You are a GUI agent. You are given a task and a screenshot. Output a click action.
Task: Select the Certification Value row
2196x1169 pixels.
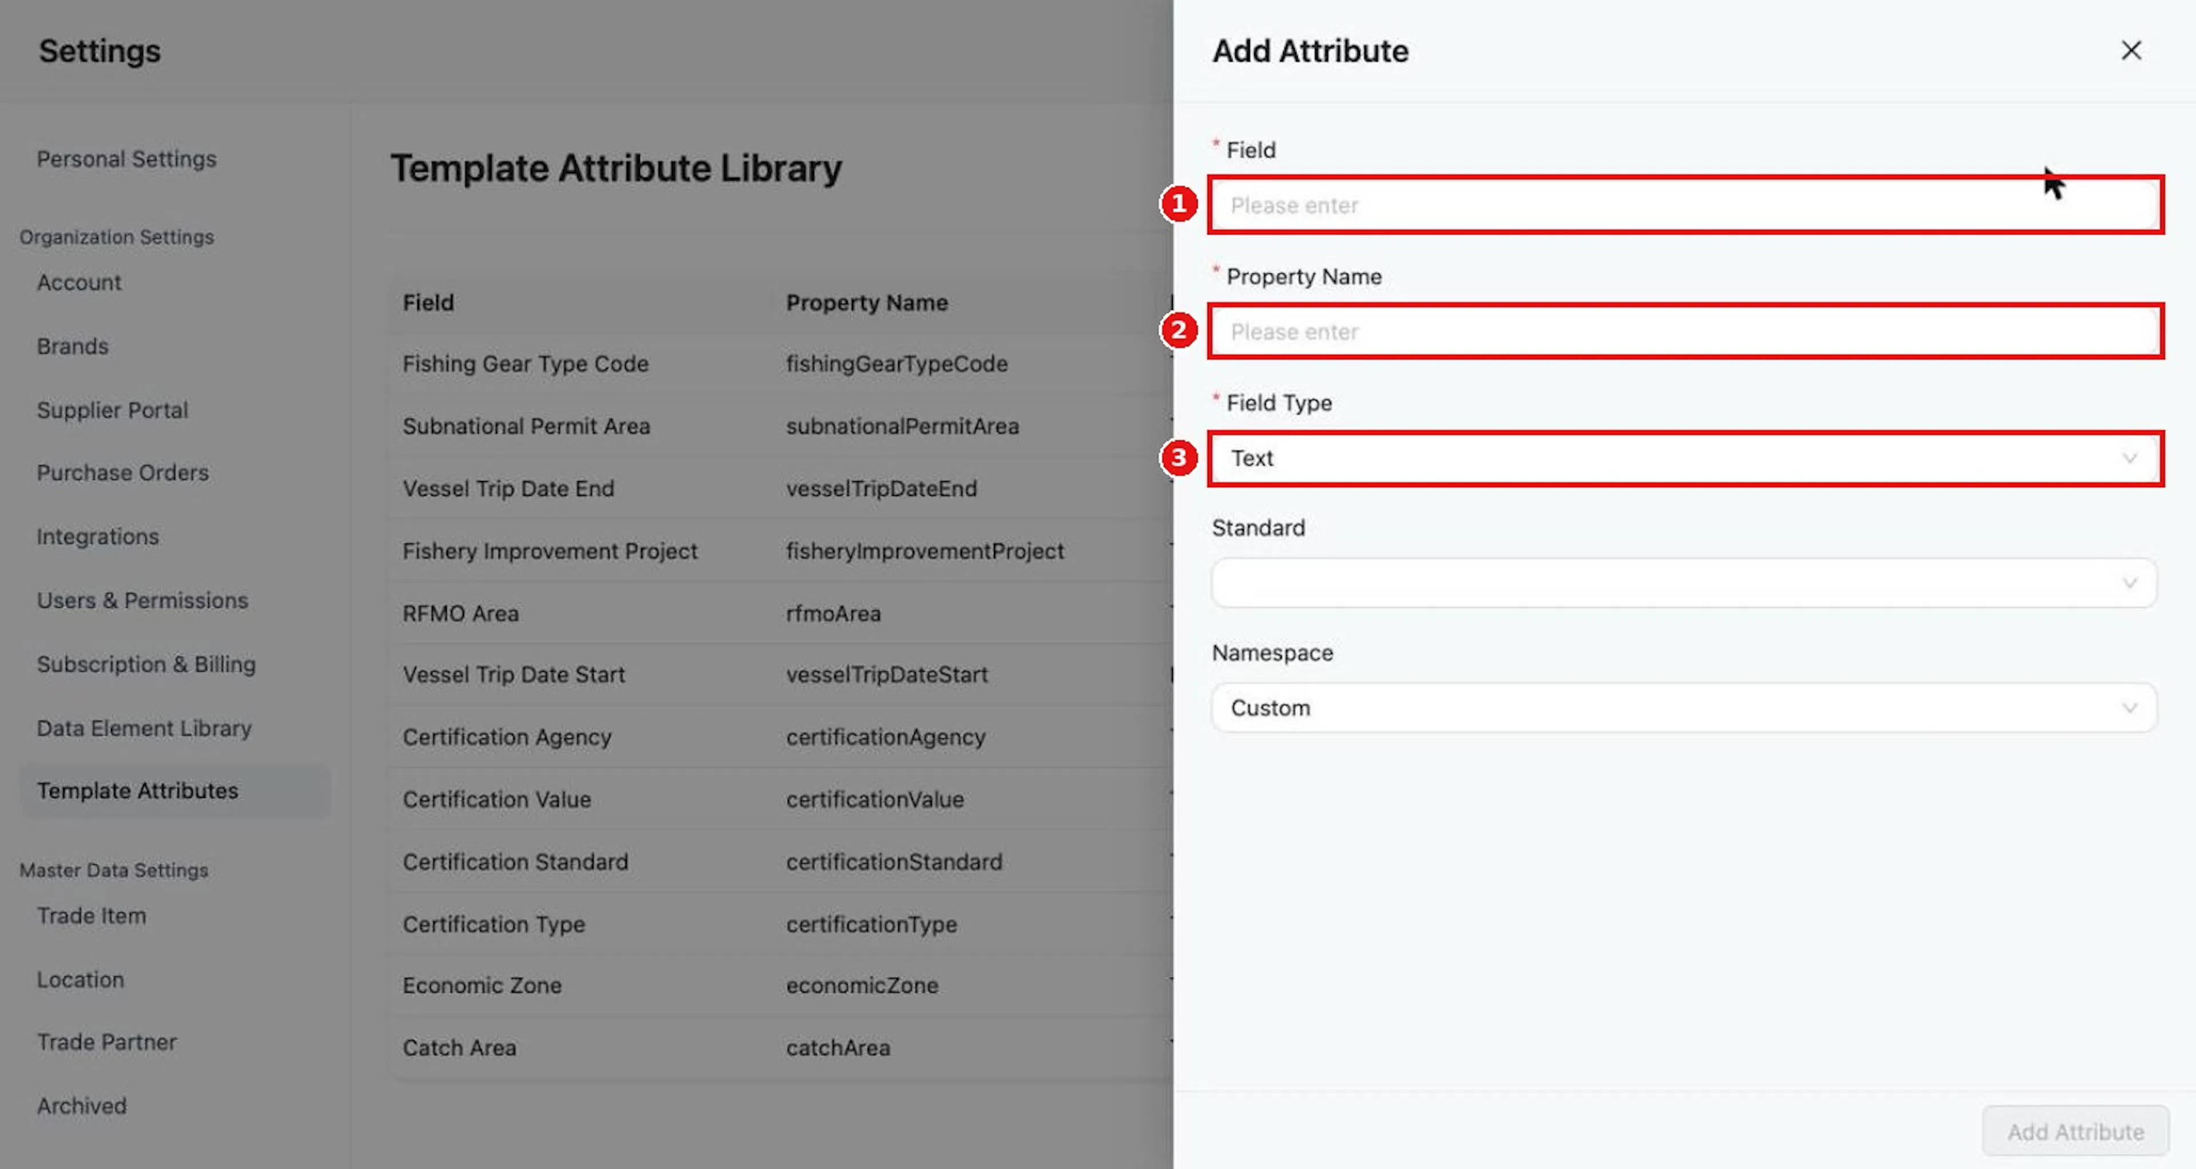click(x=781, y=799)
